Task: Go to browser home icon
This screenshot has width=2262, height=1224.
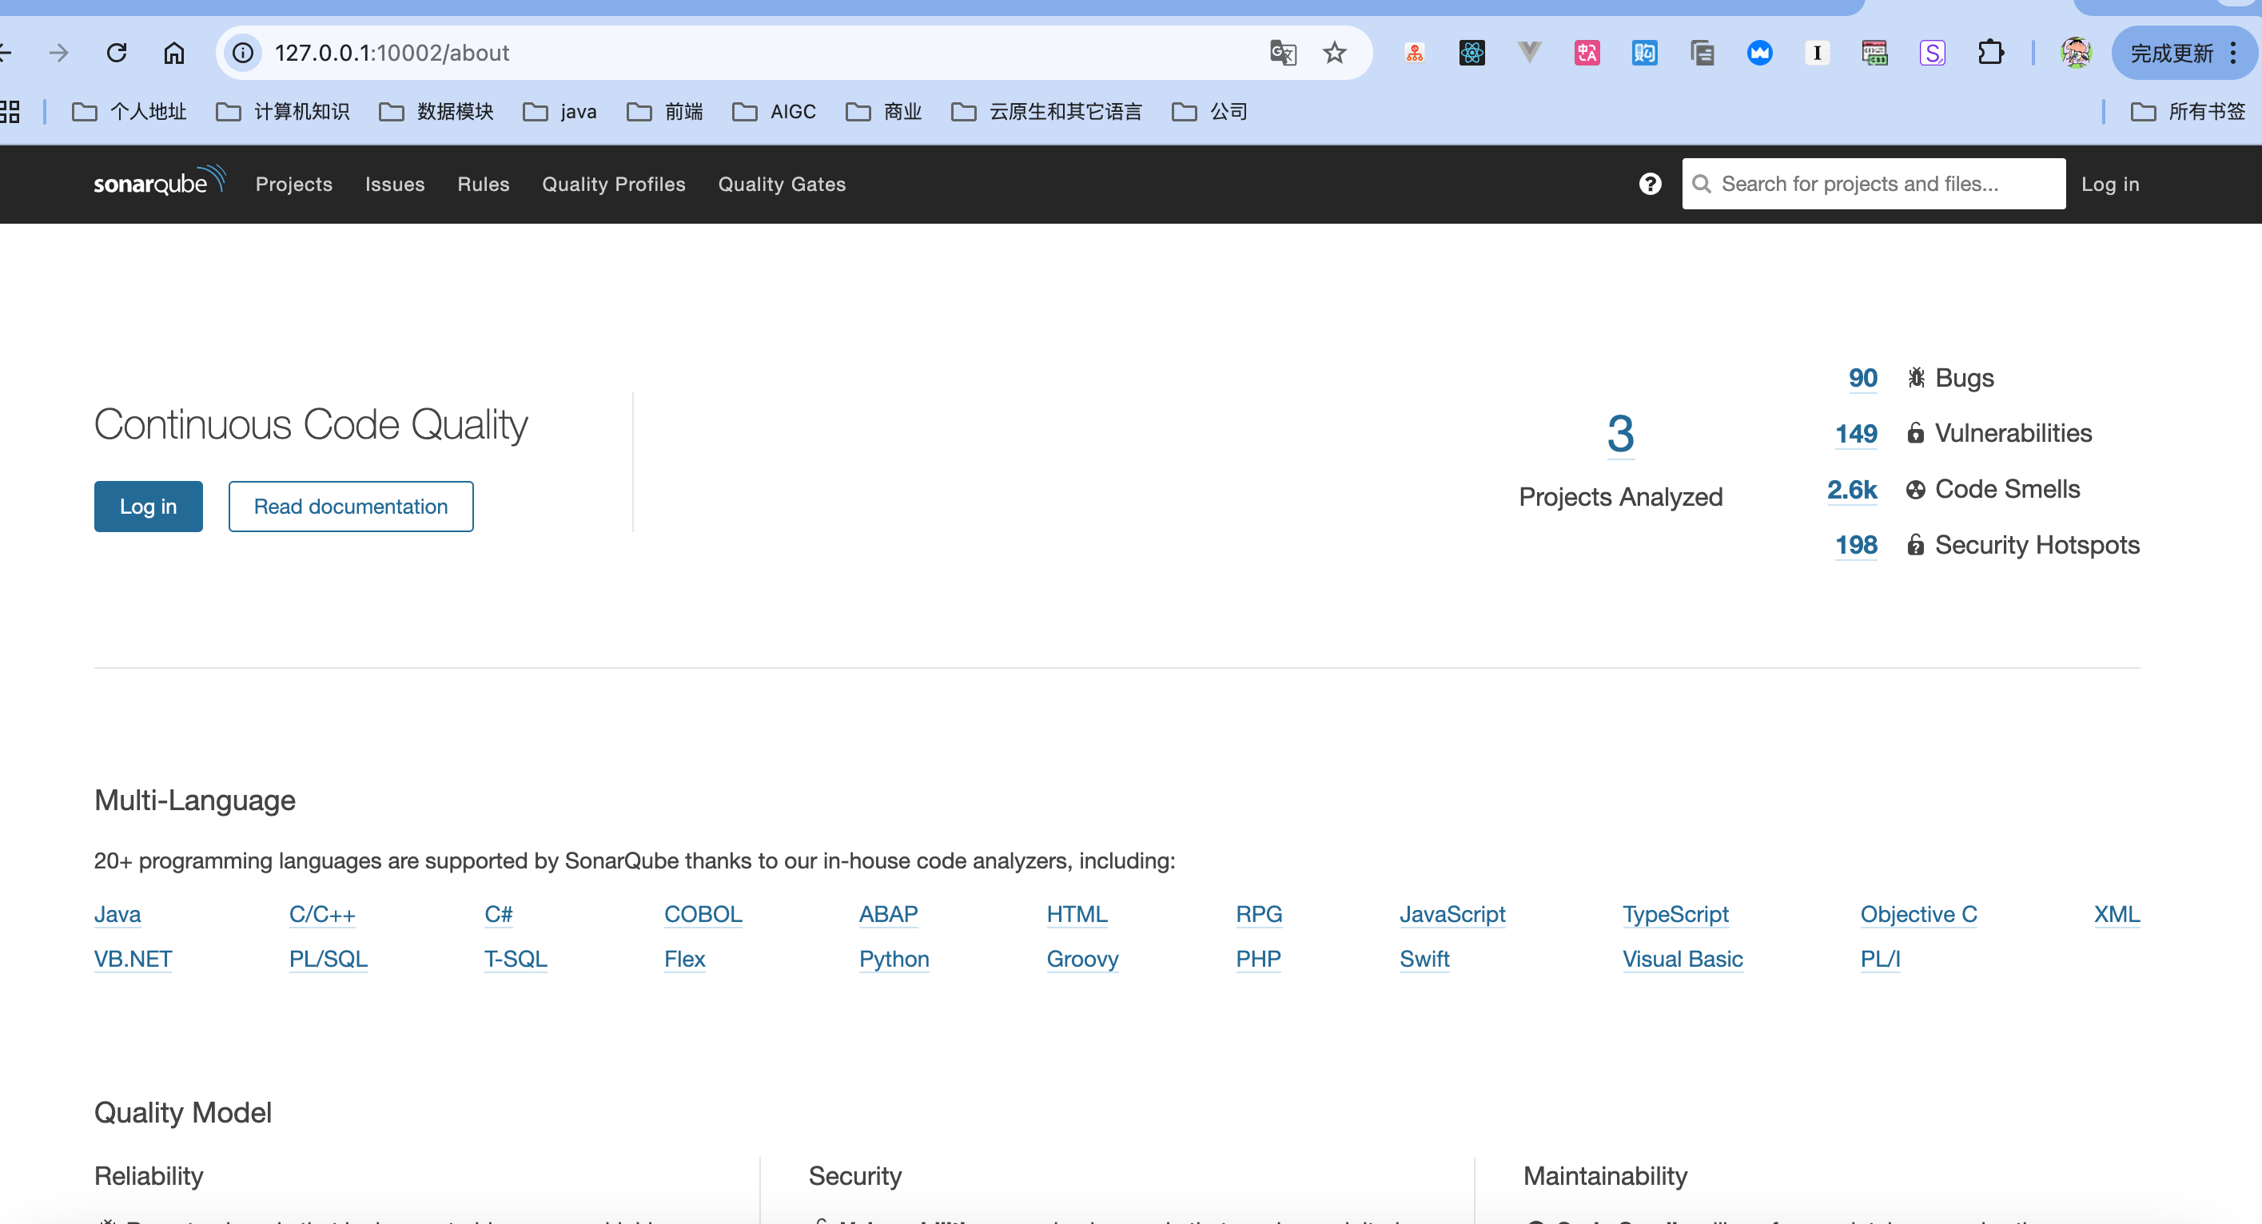Action: click(x=174, y=53)
